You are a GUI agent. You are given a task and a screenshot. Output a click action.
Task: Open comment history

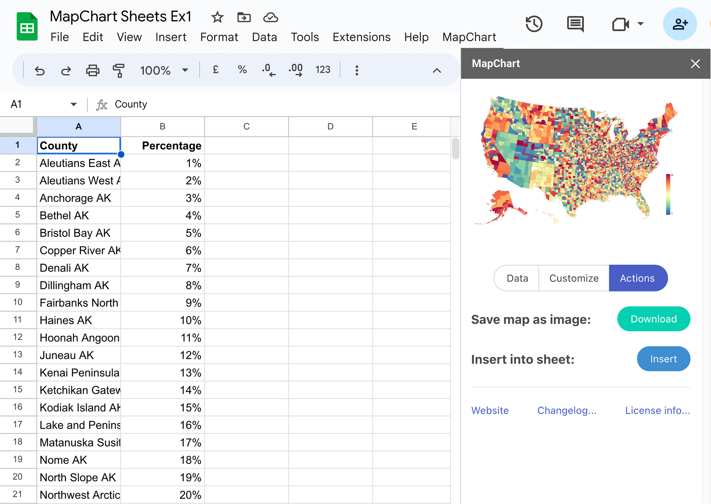point(575,24)
